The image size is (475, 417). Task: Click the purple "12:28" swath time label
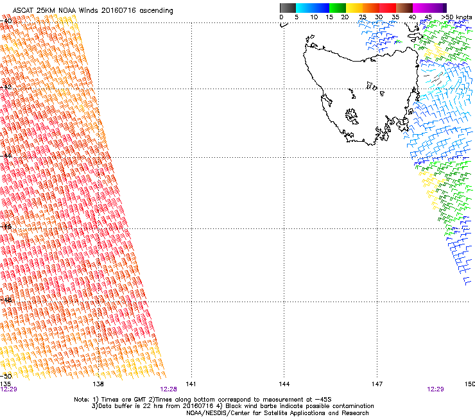click(x=168, y=389)
